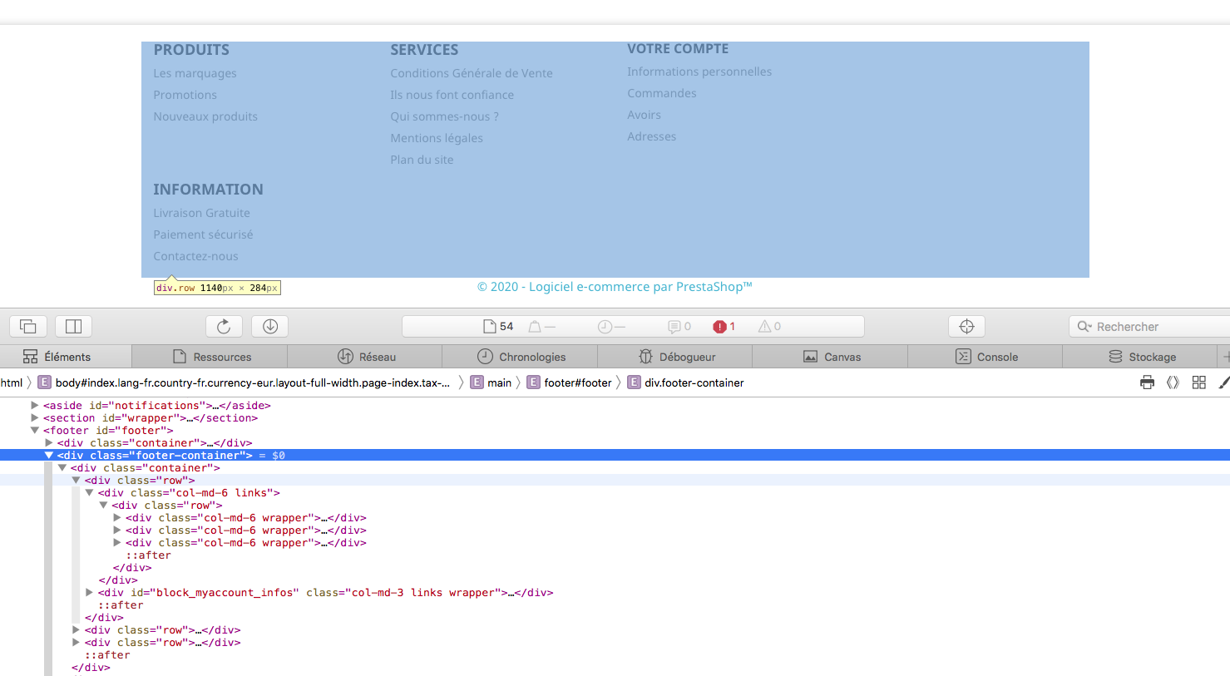Click the transfer size weight indicator
The image size is (1230, 676).
click(541, 327)
